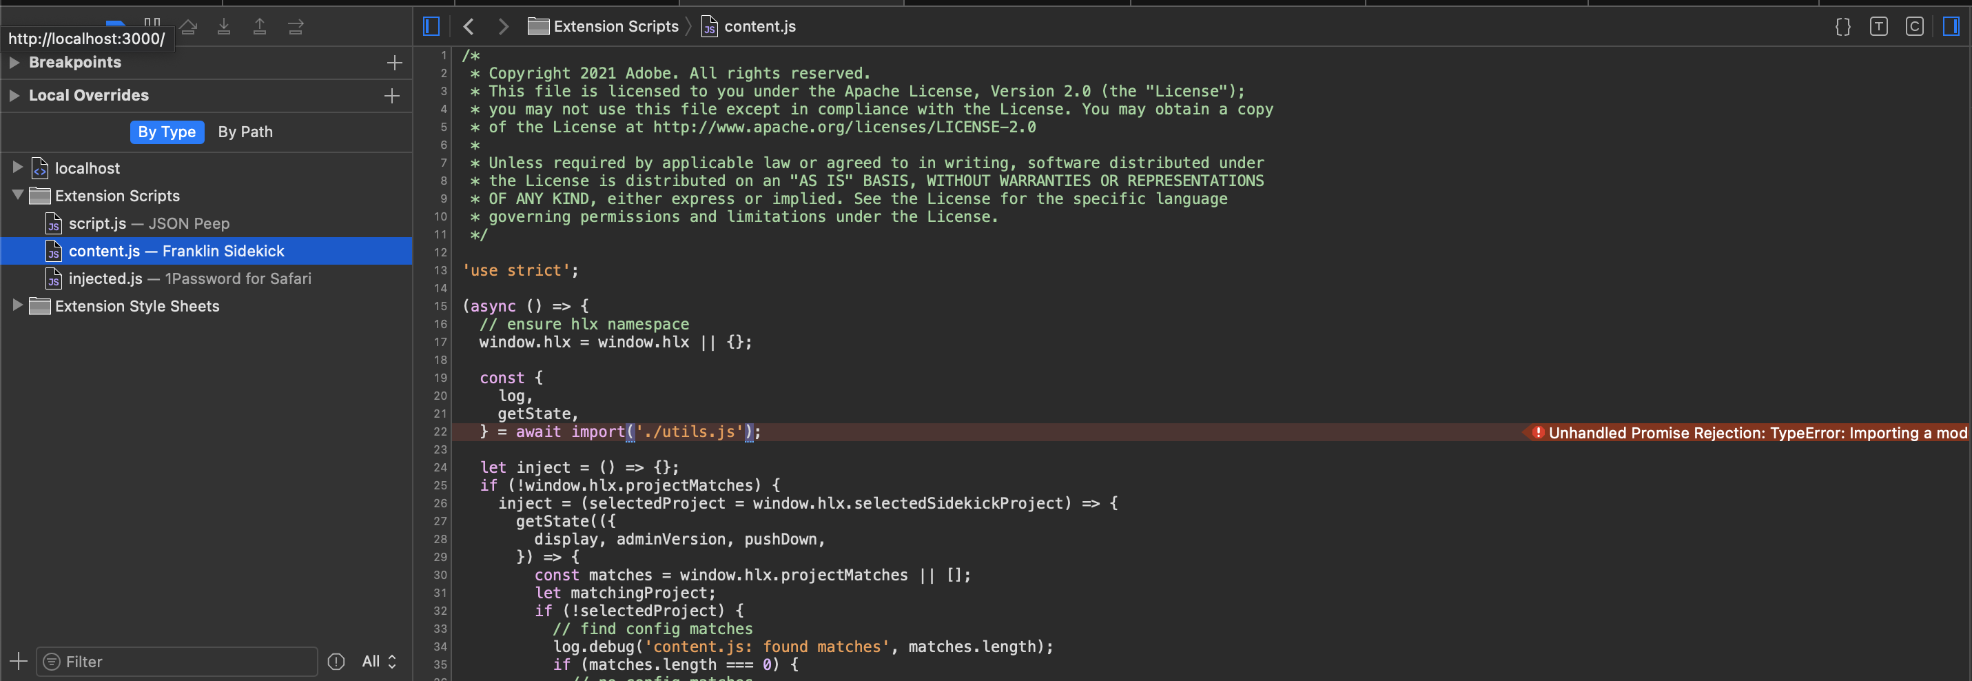Viewport: 1972px width, 681px height.
Task: Click the step-into debugger icon
Action: point(223,27)
